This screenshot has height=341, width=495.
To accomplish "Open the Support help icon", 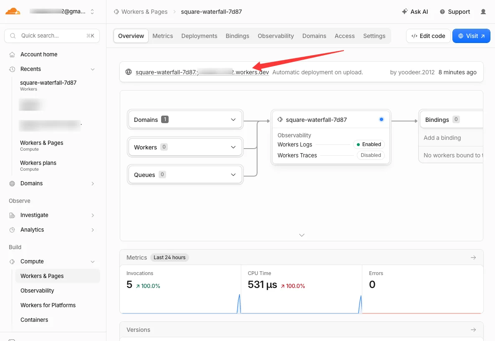I will tap(442, 12).
